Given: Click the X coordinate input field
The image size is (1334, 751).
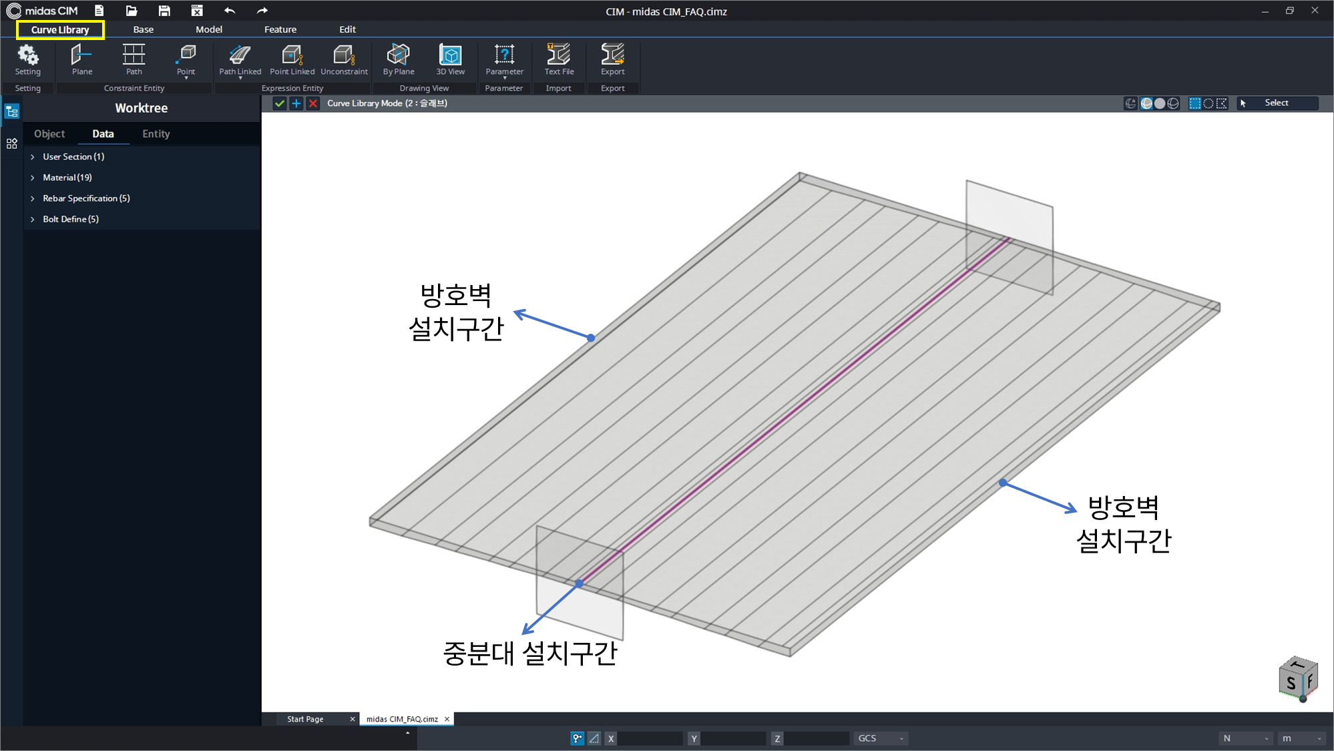Looking at the screenshot, I should (650, 738).
